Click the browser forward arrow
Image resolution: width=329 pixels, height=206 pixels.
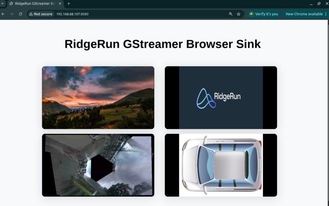point(12,14)
